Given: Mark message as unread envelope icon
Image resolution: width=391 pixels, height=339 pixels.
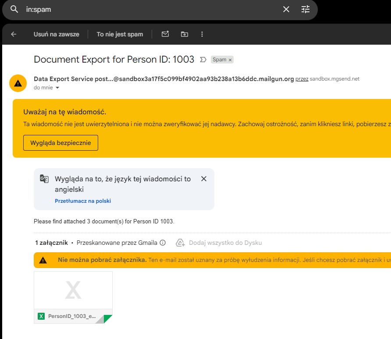Looking at the screenshot, I should [165, 34].
